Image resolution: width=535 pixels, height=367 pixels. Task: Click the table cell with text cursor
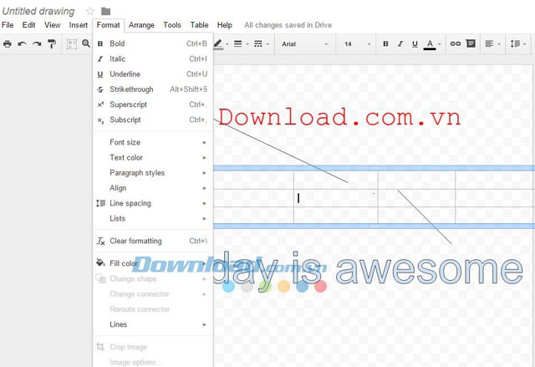[x=334, y=198]
